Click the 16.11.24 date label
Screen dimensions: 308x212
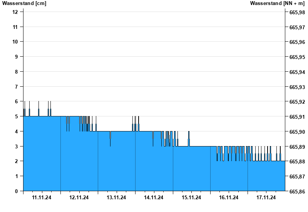click(x=229, y=198)
